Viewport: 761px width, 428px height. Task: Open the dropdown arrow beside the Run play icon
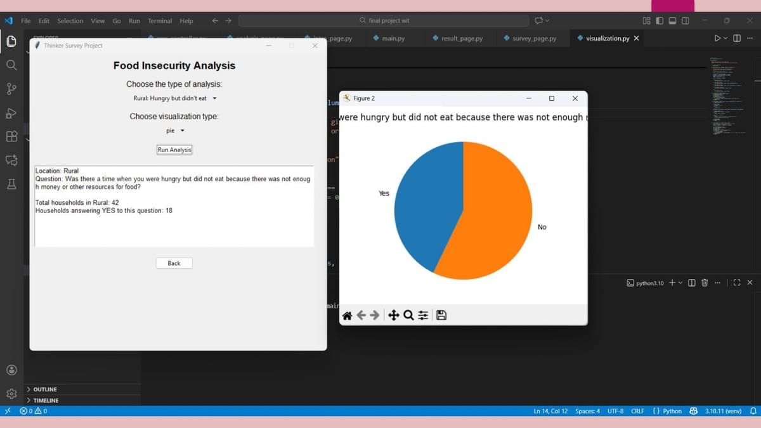click(x=726, y=38)
